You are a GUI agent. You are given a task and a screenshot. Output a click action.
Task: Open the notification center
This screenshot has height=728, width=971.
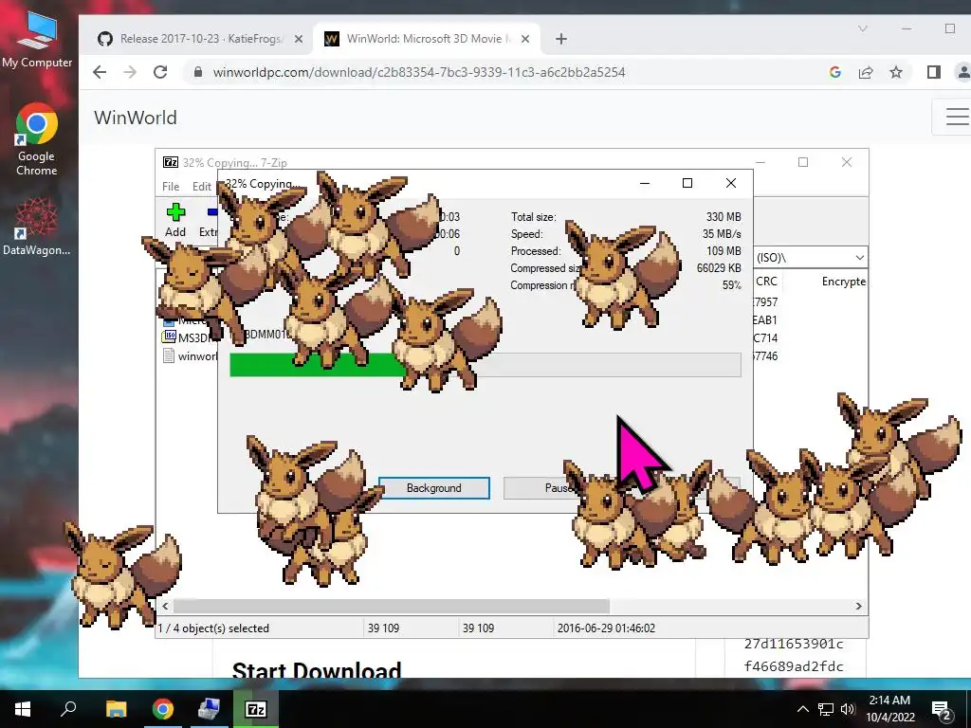942,710
